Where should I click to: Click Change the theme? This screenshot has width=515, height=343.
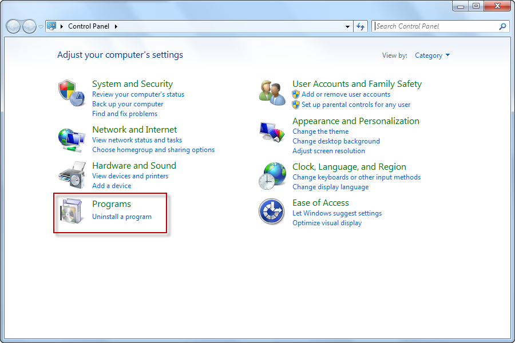[320, 131]
